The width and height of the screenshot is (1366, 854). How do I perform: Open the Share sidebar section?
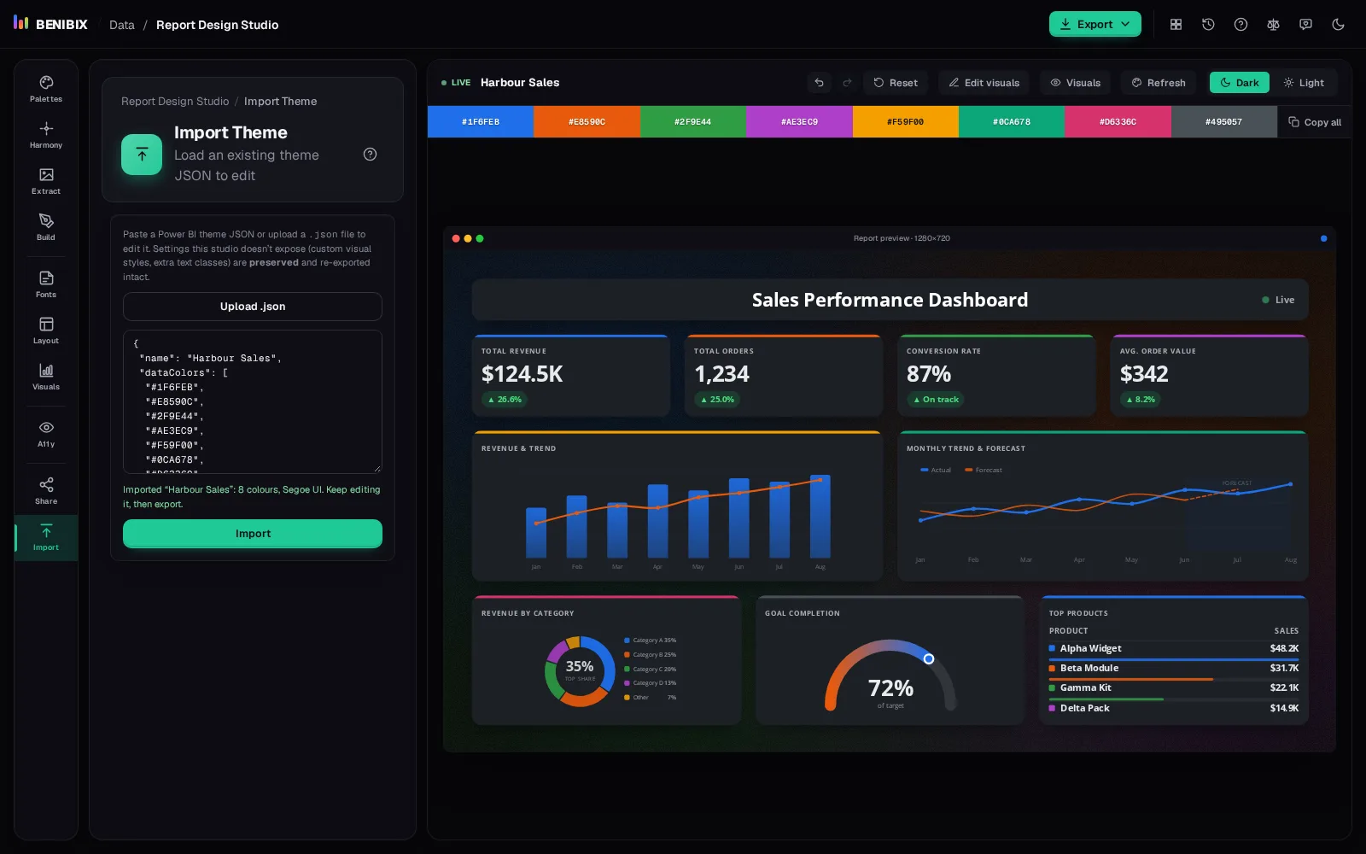pyautogui.click(x=46, y=491)
